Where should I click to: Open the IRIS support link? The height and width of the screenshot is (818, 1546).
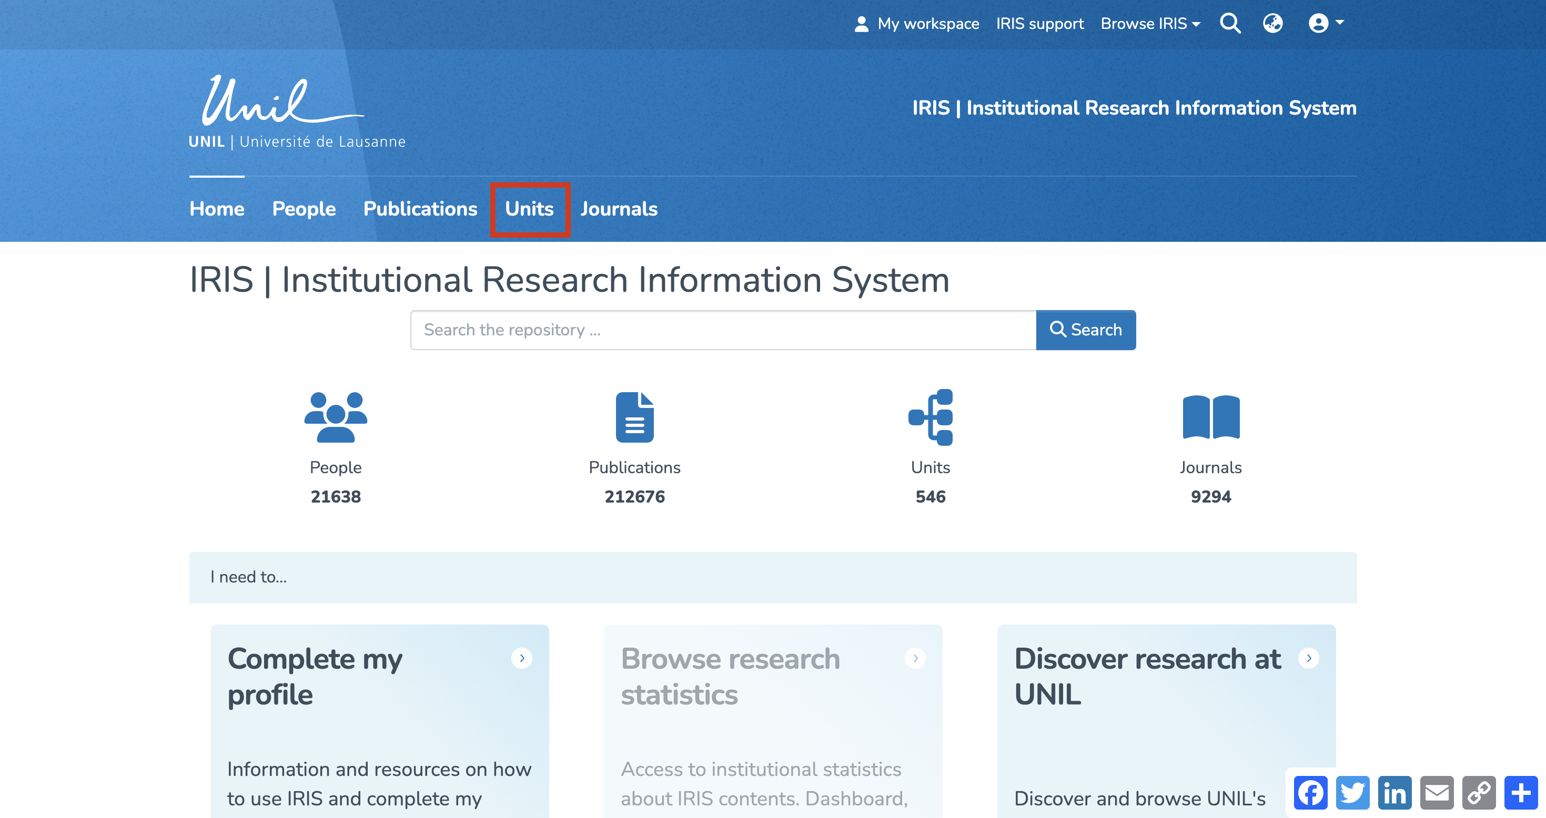1039,23
